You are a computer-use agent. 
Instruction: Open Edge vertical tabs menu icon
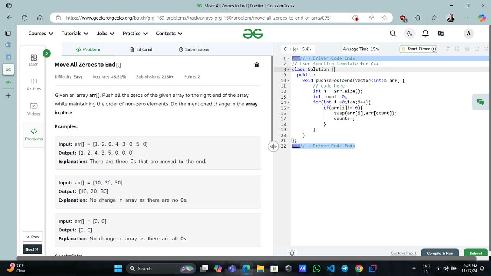(x=8, y=34)
